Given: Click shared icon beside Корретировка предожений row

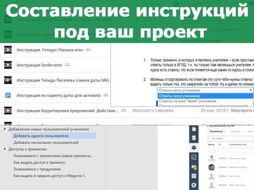Looking at the screenshot, I should (124, 110).
